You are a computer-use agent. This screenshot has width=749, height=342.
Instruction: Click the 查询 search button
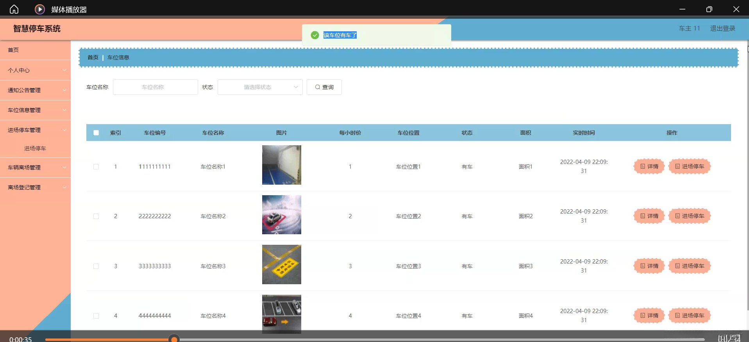tap(324, 87)
